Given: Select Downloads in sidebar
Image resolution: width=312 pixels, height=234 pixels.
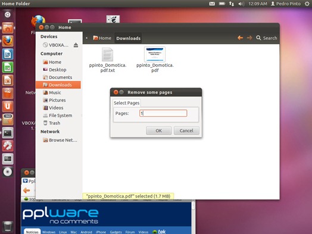Looking at the screenshot, I should (x=58, y=85).
